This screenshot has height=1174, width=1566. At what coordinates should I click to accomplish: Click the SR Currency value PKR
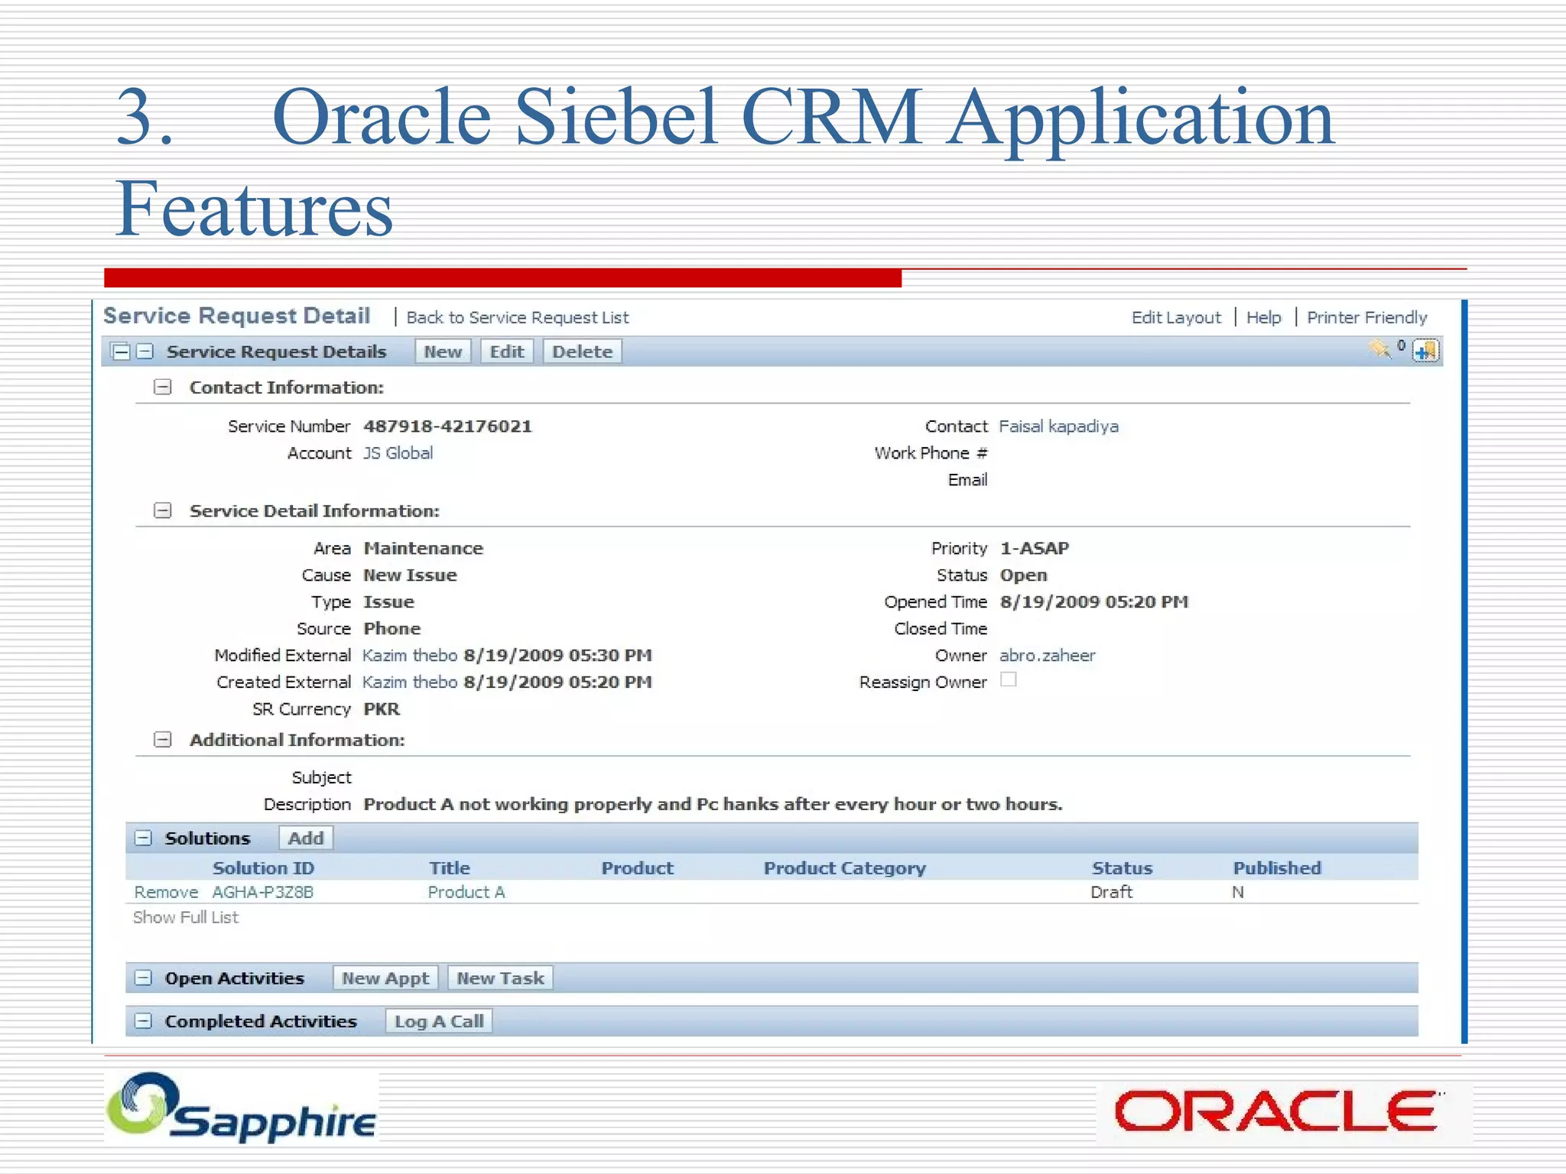coord(381,709)
